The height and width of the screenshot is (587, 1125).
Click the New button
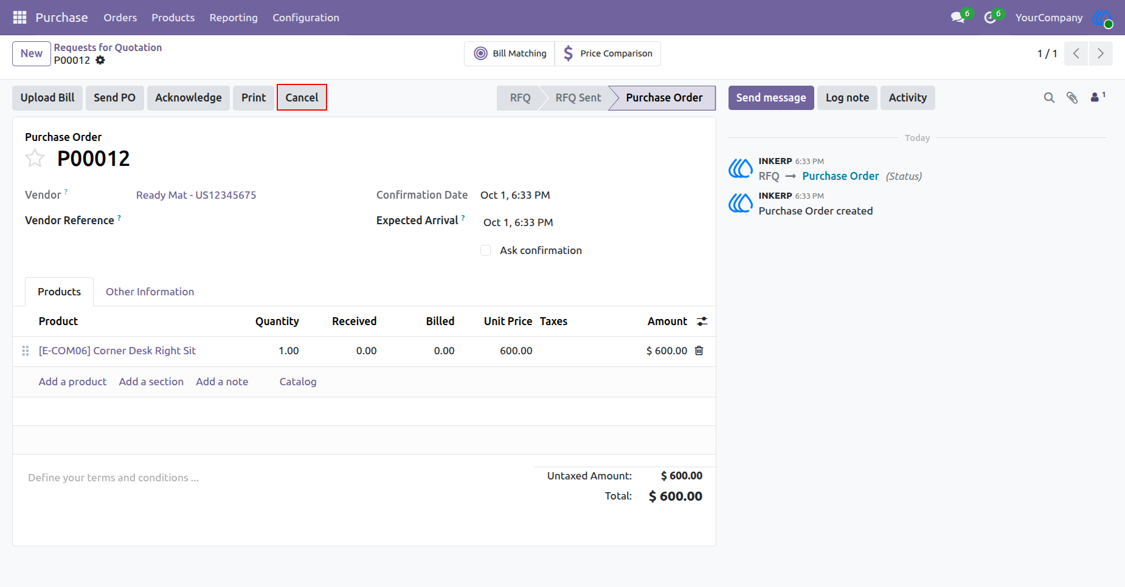(32, 53)
